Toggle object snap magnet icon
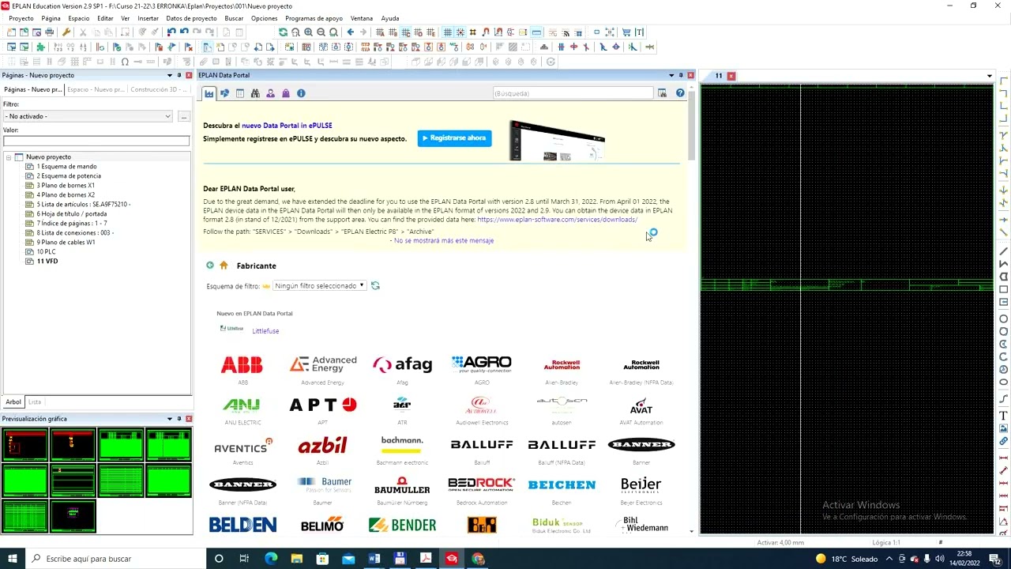This screenshot has height=569, width=1011. tap(486, 32)
